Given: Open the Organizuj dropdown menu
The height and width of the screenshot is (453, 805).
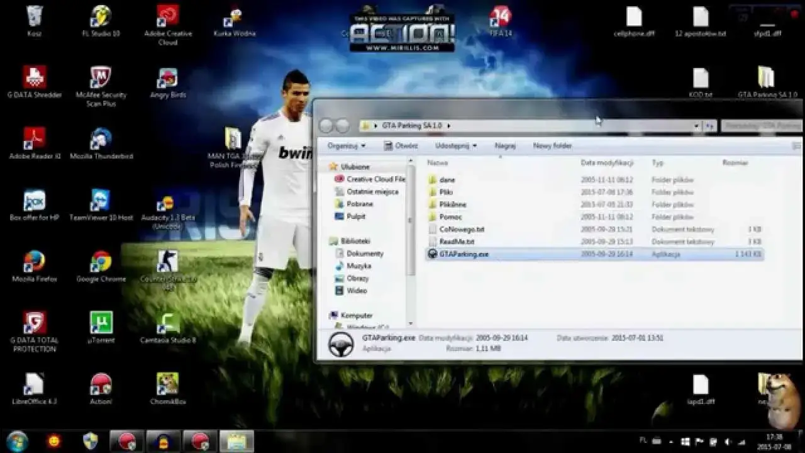Looking at the screenshot, I should click(x=345, y=145).
